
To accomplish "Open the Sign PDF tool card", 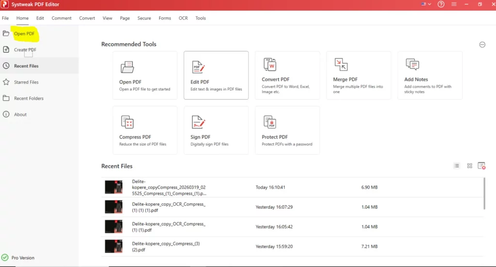I will point(216,130).
